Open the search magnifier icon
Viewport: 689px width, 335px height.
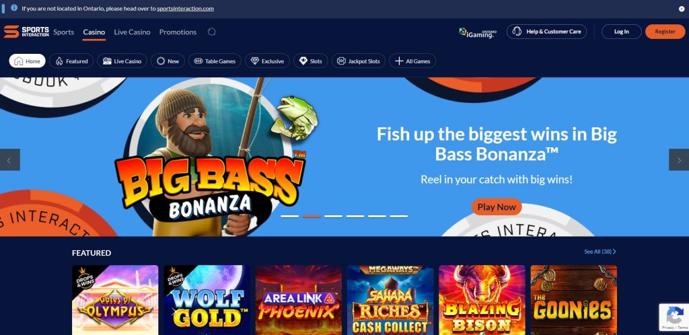pyautogui.click(x=211, y=32)
